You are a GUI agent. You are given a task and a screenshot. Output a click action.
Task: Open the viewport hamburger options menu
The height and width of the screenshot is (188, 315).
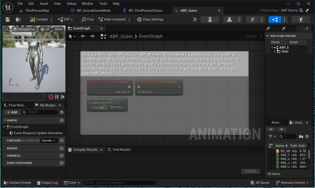[6, 29]
